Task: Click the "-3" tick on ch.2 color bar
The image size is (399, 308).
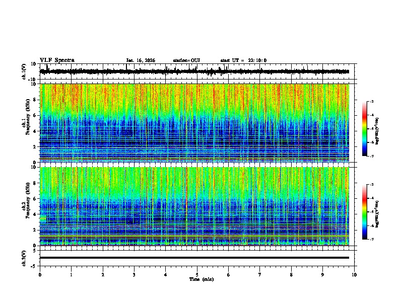Action: [371, 185]
